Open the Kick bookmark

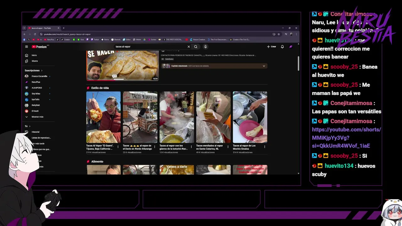coord(80,40)
